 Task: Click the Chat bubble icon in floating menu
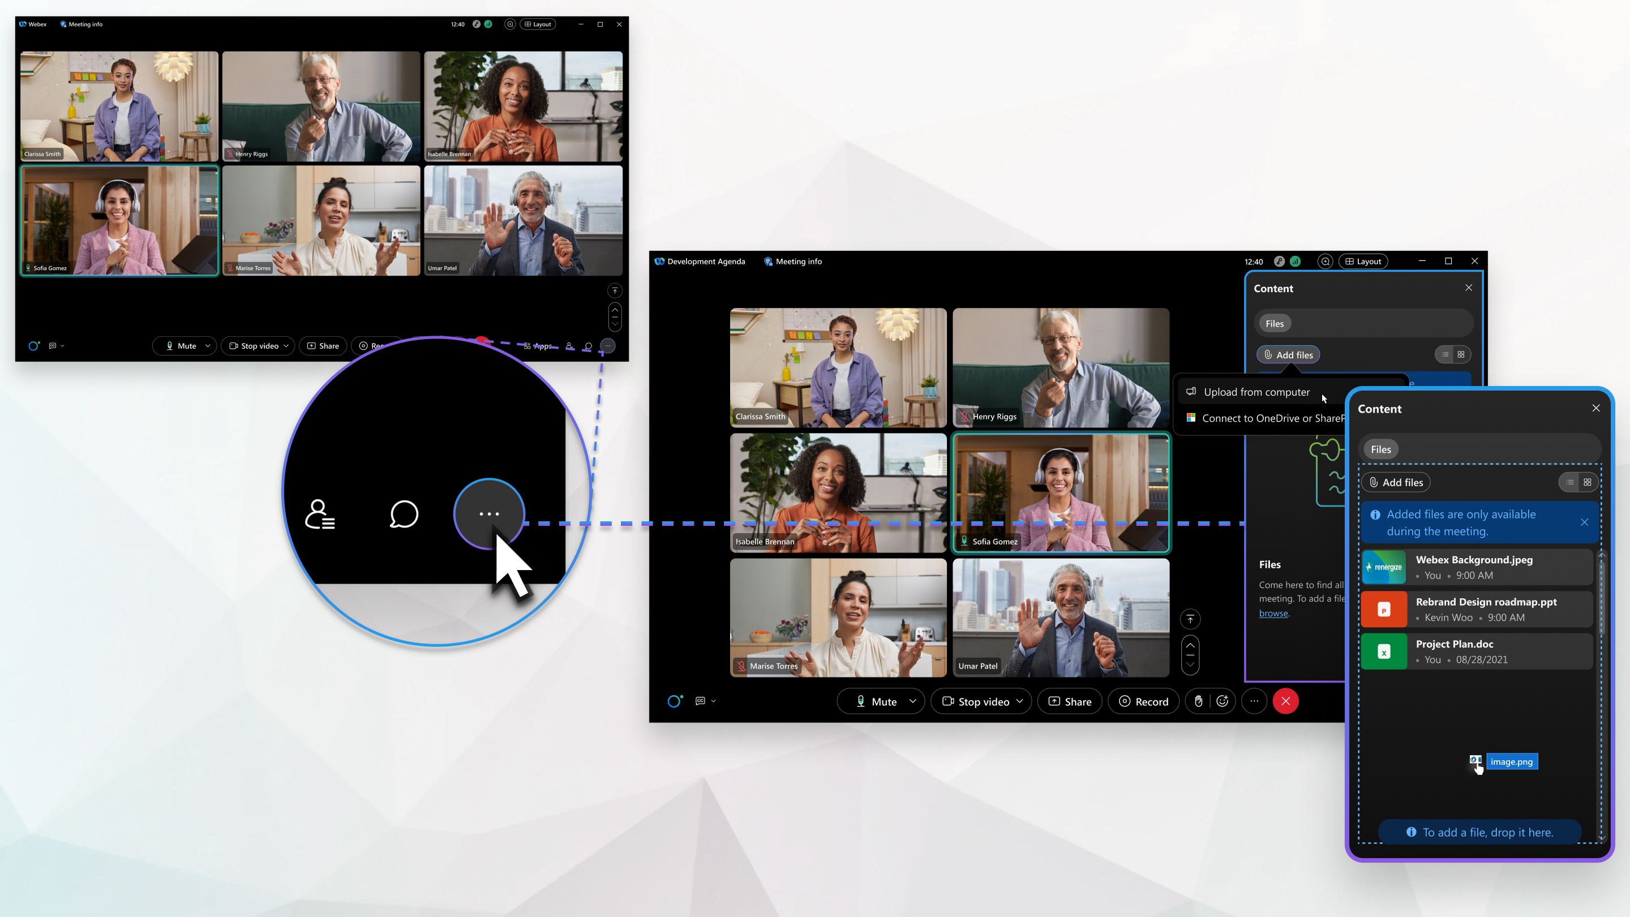click(x=403, y=514)
